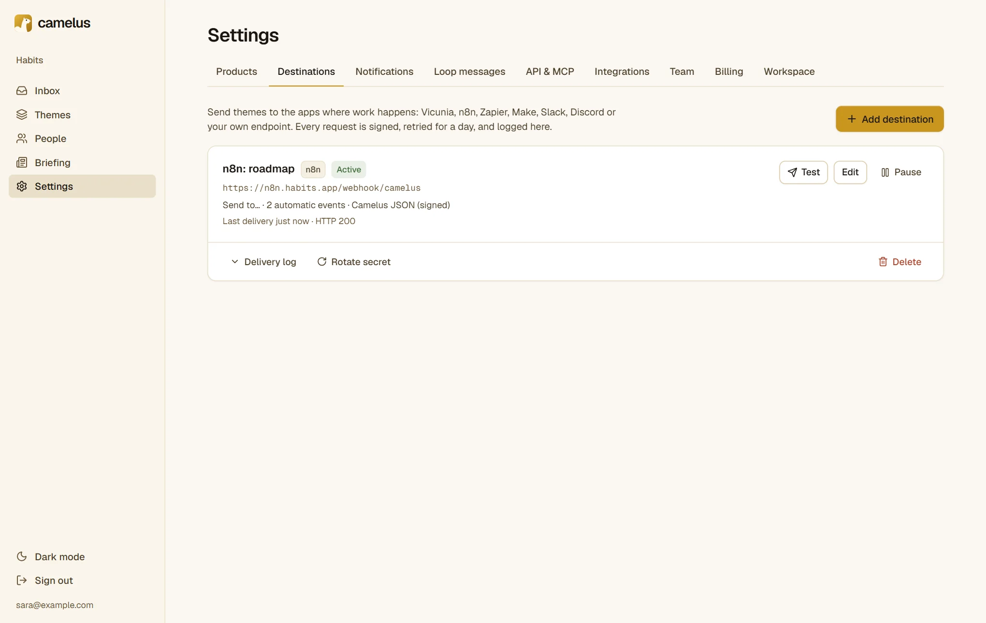The height and width of the screenshot is (623, 986).
Task: Go to the People page label
Action: click(50, 139)
